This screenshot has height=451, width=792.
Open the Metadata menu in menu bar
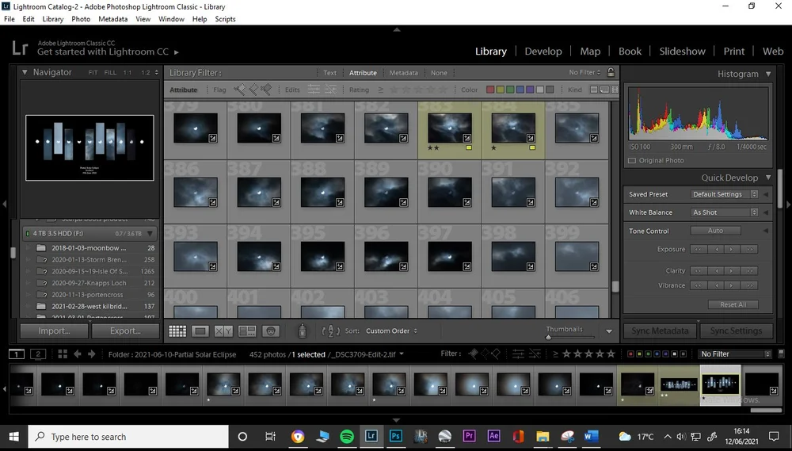point(112,19)
